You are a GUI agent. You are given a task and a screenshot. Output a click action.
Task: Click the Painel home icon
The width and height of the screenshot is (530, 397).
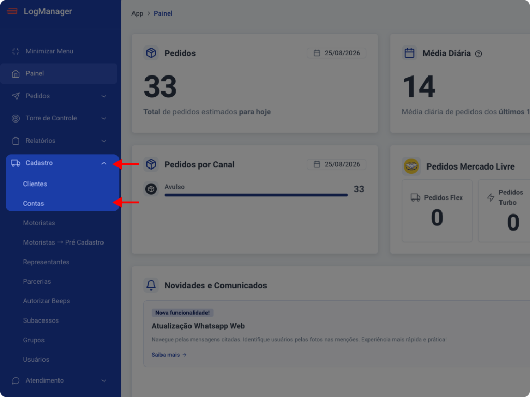click(16, 73)
